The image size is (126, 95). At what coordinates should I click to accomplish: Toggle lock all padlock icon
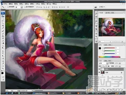point(109,66)
